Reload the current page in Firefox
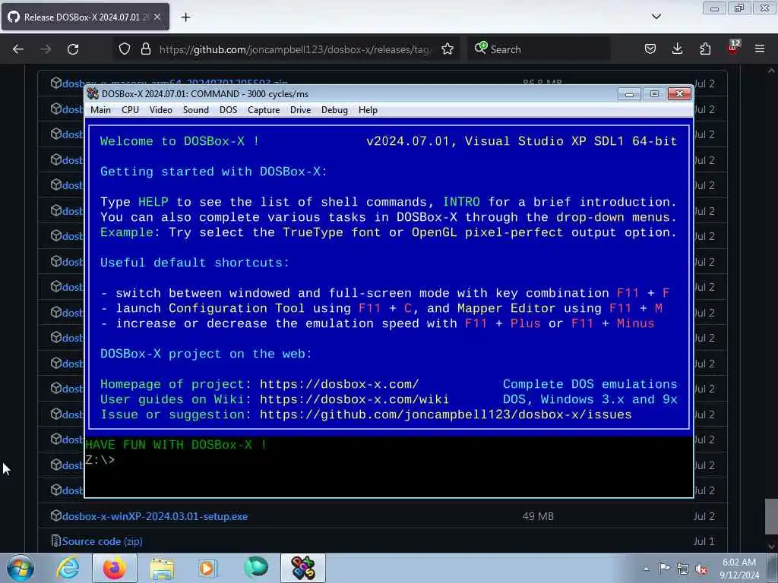 click(73, 49)
